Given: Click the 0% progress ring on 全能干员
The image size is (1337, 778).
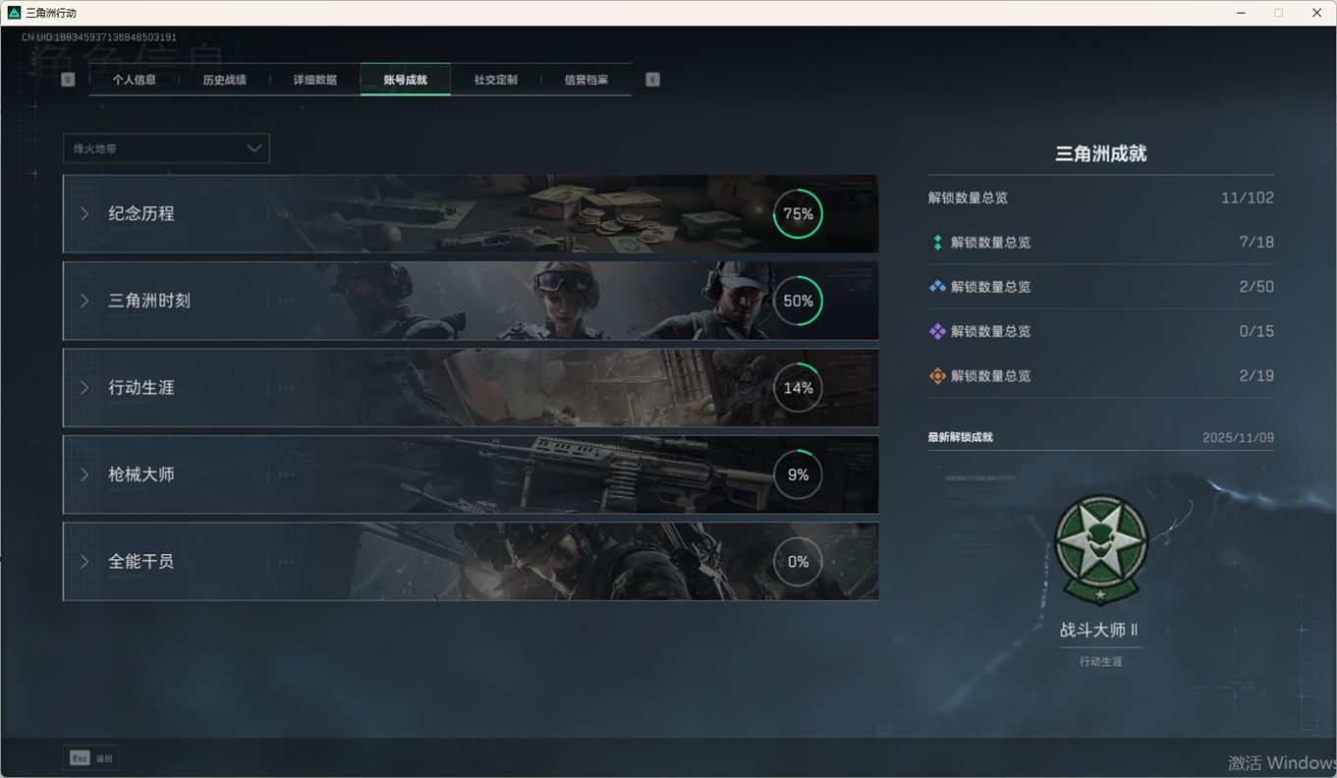Looking at the screenshot, I should tap(798, 562).
